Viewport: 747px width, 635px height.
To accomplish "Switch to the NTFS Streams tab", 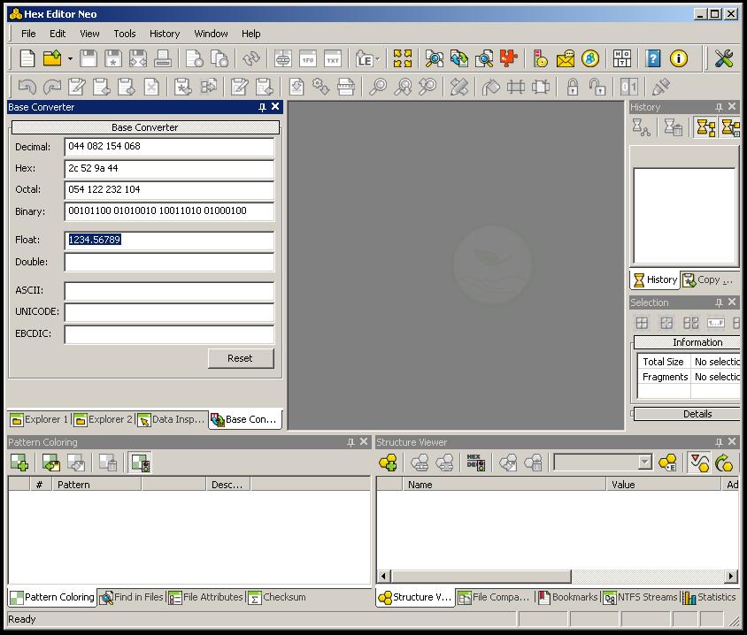I will [x=640, y=597].
